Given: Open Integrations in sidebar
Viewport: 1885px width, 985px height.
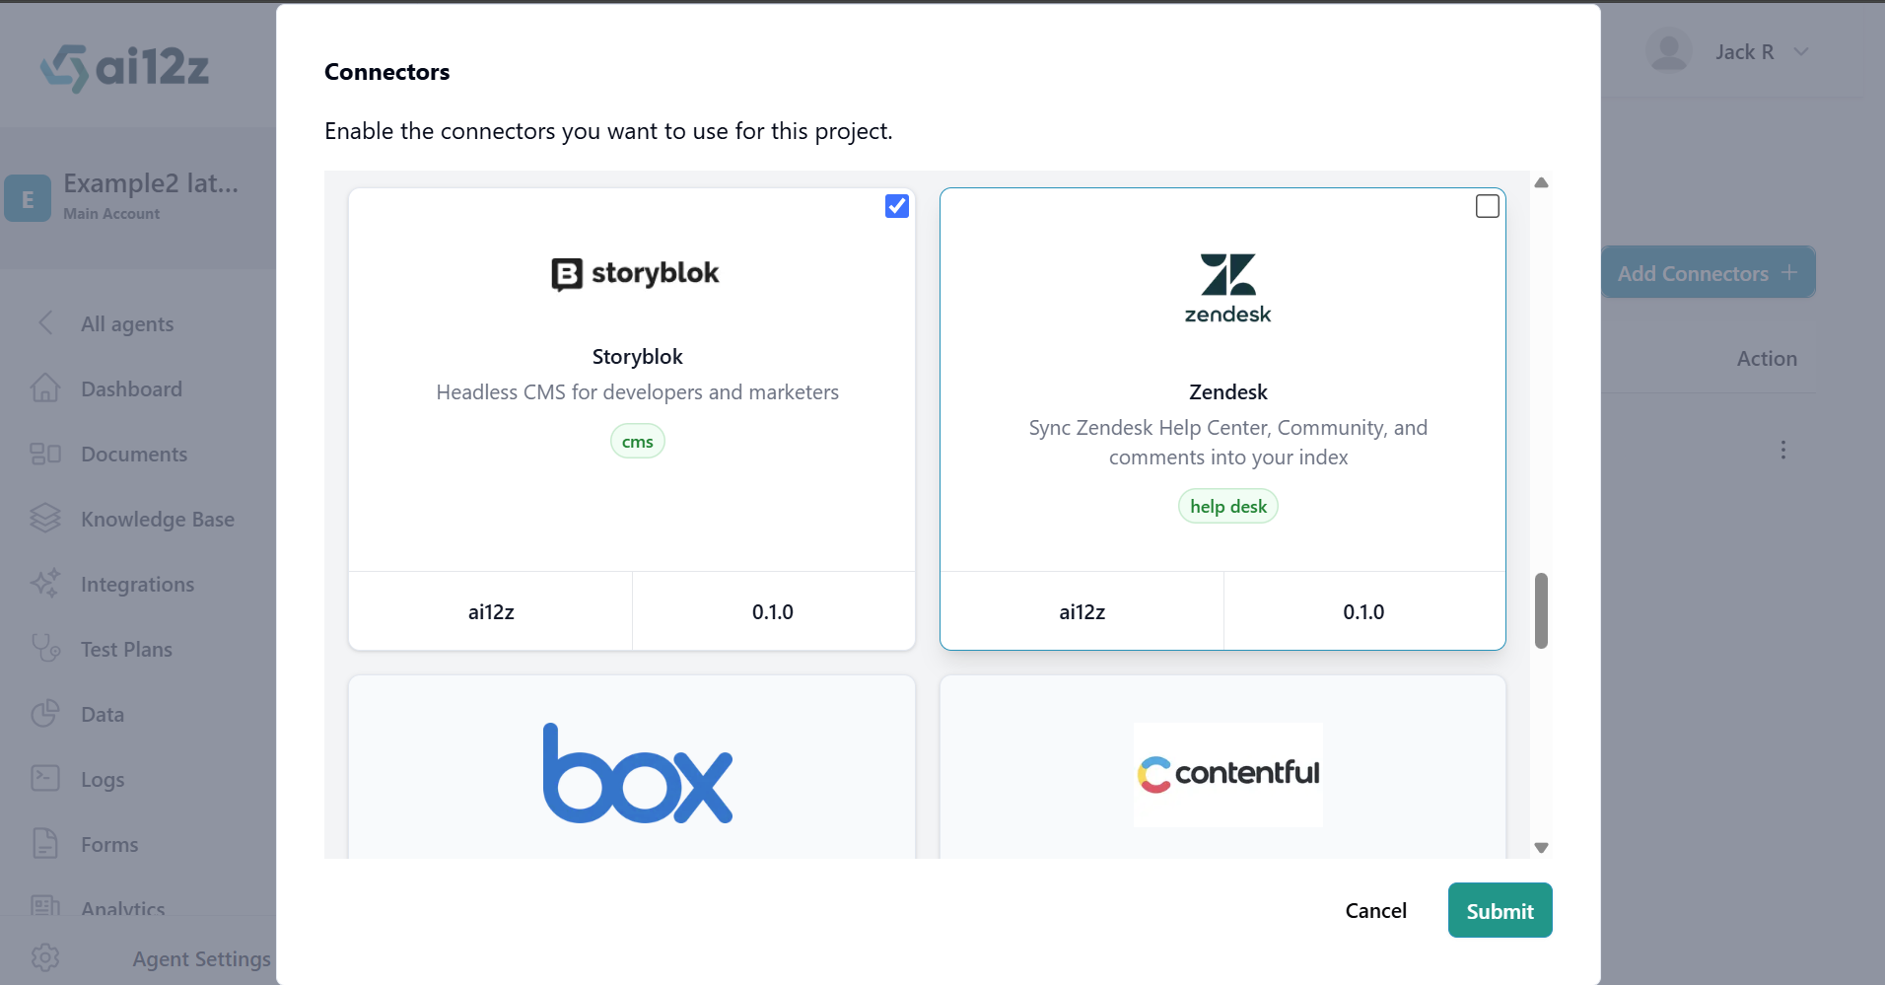Looking at the screenshot, I should tap(137, 584).
